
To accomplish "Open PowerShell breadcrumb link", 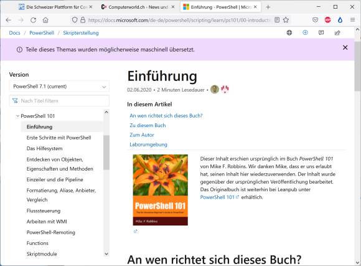I will (42, 33).
